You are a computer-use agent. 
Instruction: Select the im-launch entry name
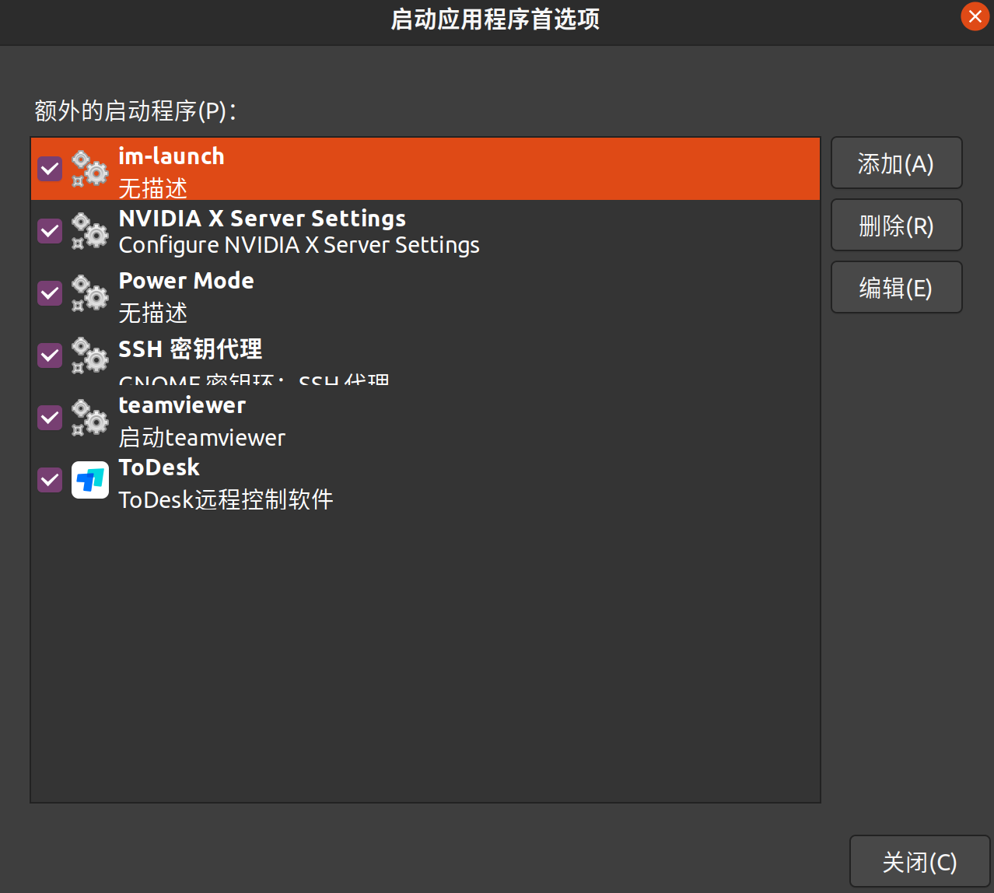(171, 156)
